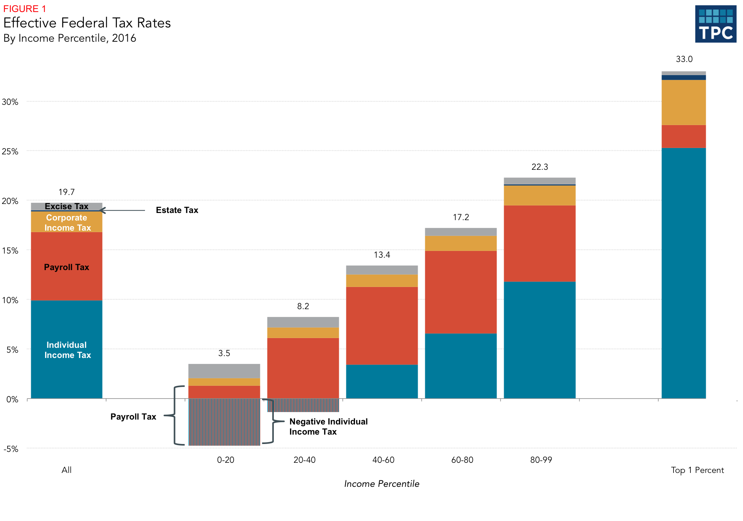Select the teal segment of the 60-80 bar
Image resolution: width=743 pixels, height=521 pixels.
461,366
